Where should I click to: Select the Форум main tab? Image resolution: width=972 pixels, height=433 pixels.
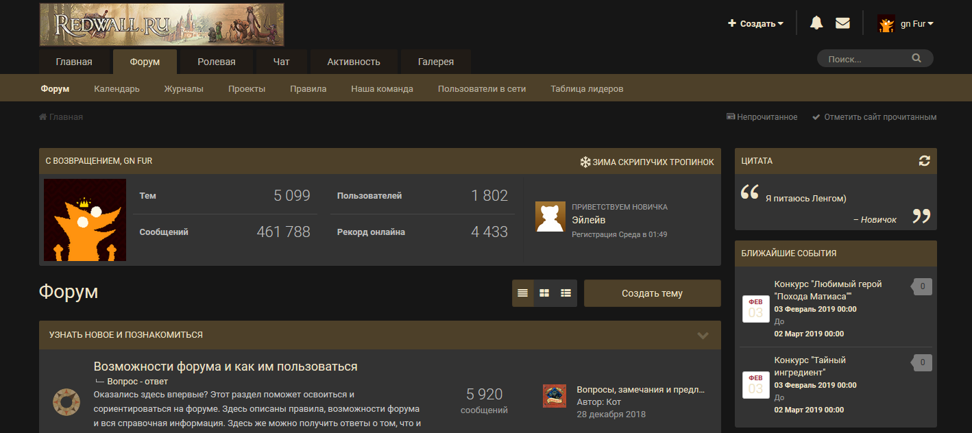[x=145, y=62]
